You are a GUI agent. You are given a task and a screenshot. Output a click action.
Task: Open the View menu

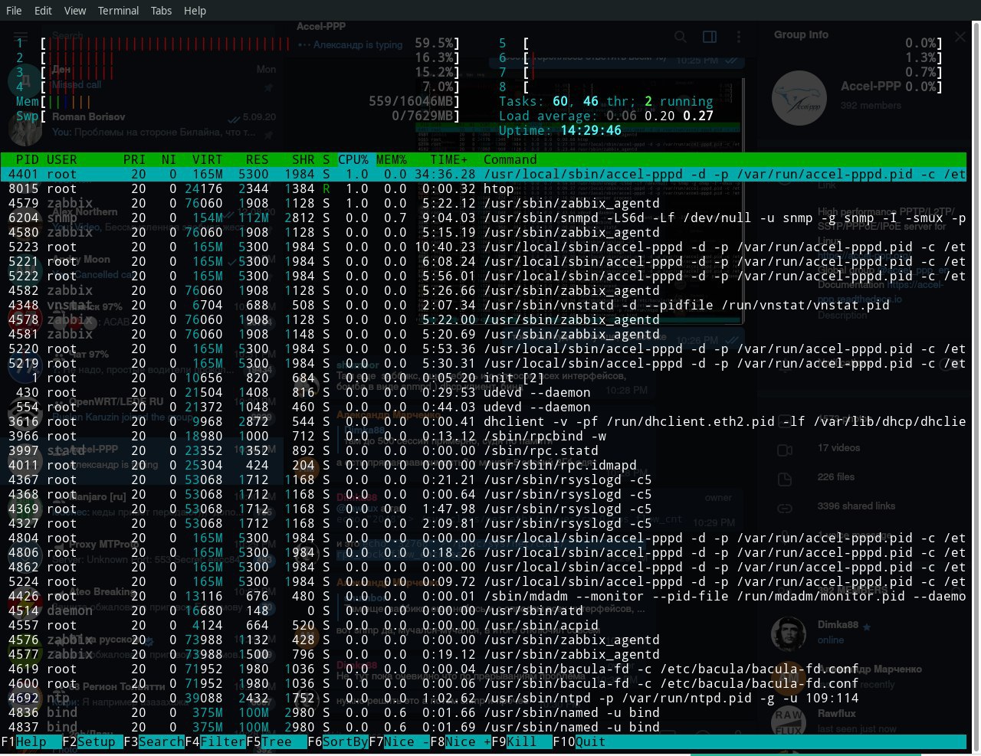75,11
